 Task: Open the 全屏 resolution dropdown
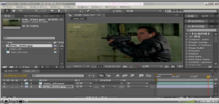pyautogui.click(x=152, y=67)
